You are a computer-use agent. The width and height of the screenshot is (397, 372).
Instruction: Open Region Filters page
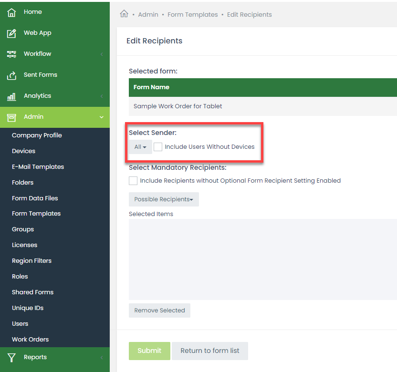[x=31, y=261]
